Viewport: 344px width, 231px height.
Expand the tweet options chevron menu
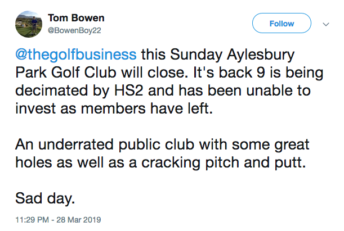coord(325,24)
